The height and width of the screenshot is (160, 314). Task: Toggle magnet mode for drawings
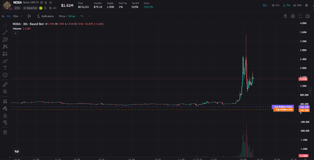5,101
